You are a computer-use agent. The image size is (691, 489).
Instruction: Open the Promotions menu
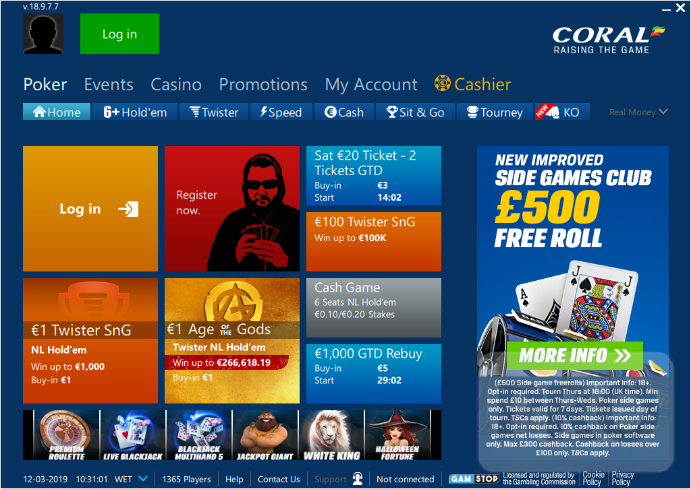(263, 84)
